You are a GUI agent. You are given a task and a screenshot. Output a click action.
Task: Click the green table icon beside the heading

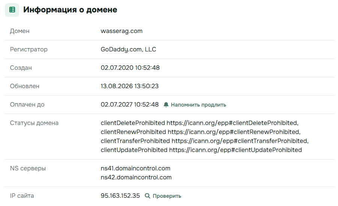pyautogui.click(x=12, y=10)
